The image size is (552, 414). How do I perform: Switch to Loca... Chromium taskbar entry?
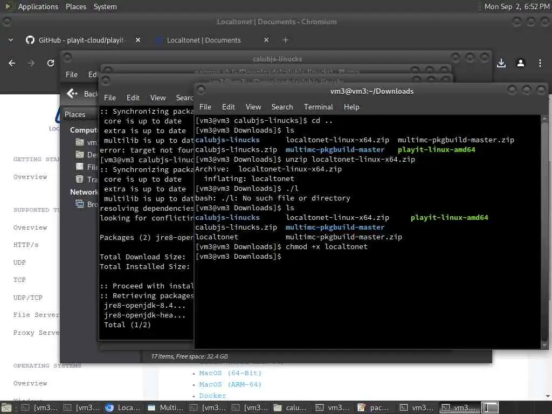[123, 408]
